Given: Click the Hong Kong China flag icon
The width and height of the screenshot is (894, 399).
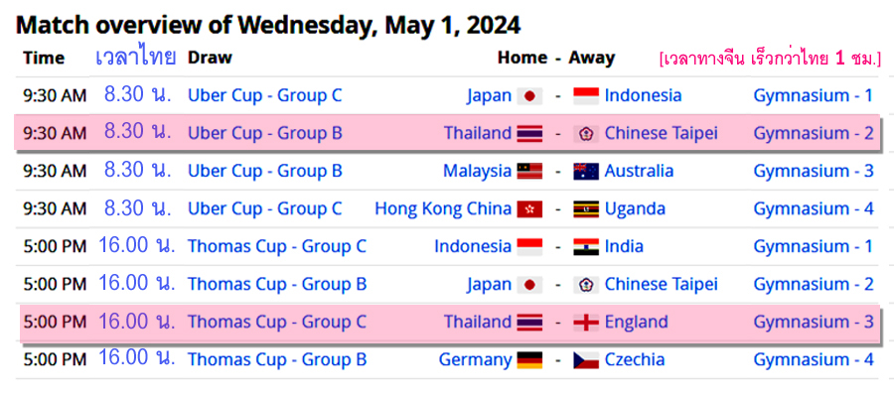Looking at the screenshot, I should [x=529, y=208].
